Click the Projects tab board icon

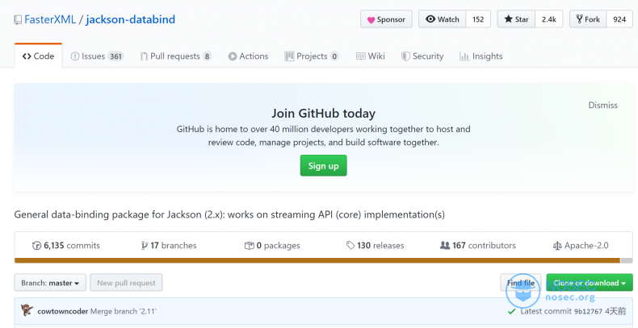(x=289, y=56)
